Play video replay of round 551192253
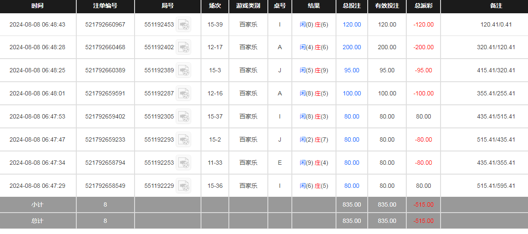Screen dimensions: 528x234 click(183, 163)
